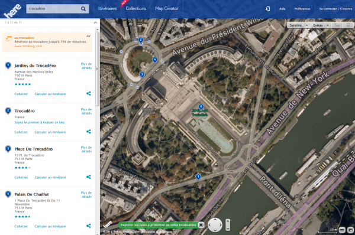This screenshot has width=355, height=235.
Task: Open Palais De Chaillot result title
Action: point(32,194)
